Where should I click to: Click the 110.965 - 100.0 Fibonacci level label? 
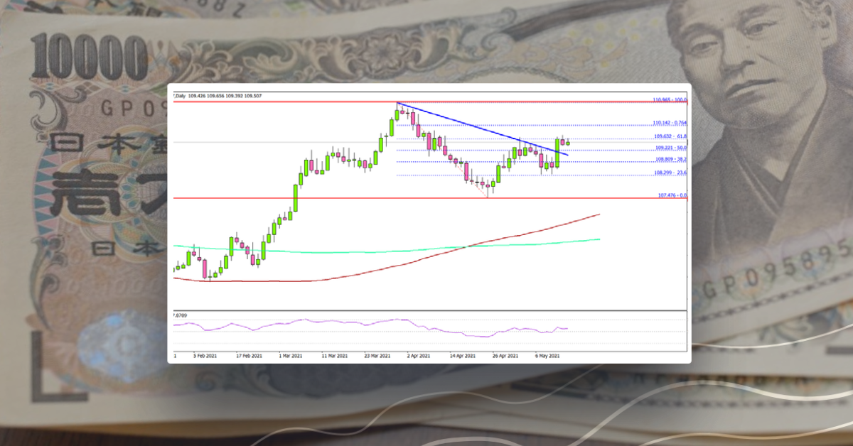pos(669,99)
